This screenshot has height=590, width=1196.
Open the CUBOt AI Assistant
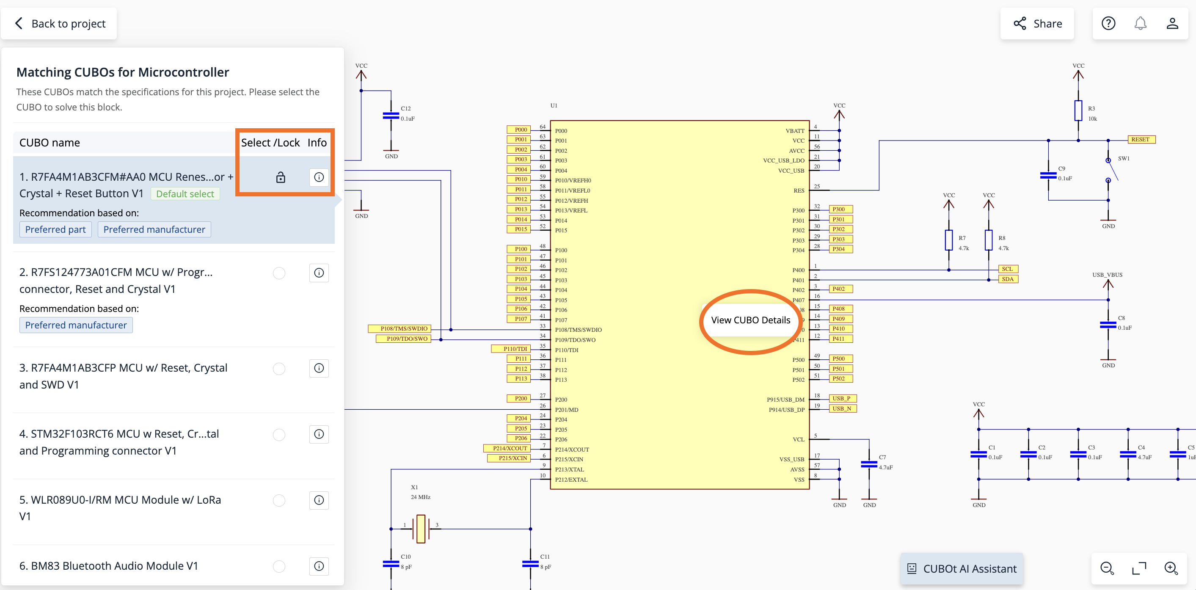pos(962,569)
